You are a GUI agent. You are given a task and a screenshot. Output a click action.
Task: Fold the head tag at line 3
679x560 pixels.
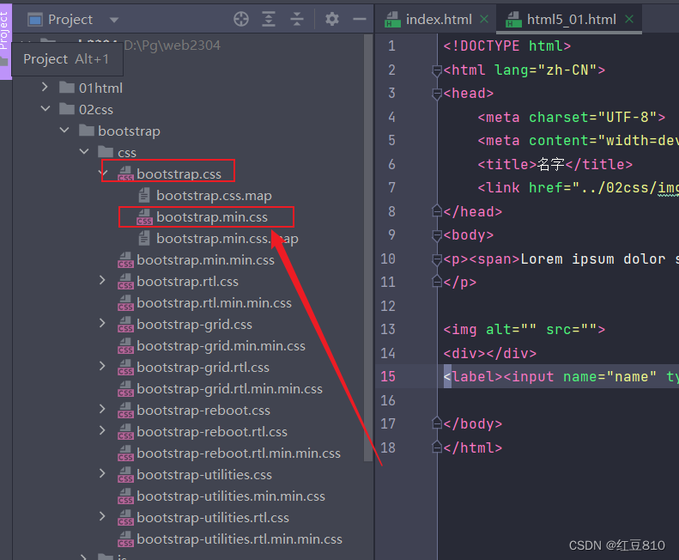(437, 93)
